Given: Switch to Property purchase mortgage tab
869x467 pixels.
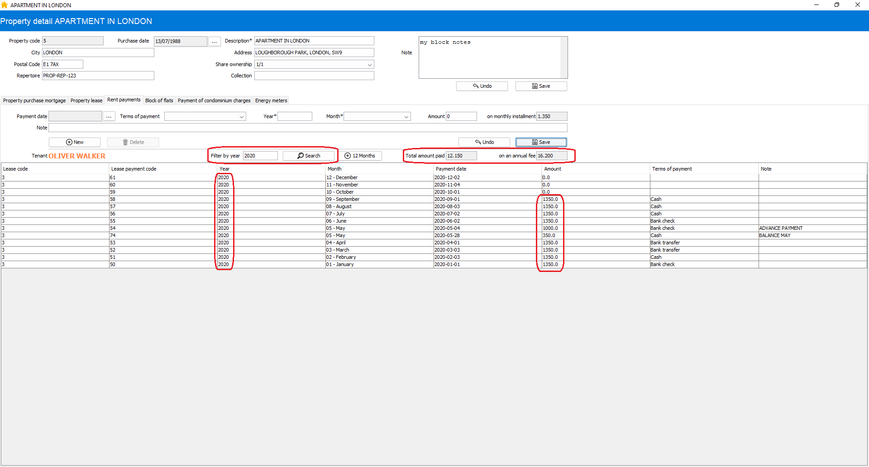Looking at the screenshot, I should pyautogui.click(x=34, y=100).
